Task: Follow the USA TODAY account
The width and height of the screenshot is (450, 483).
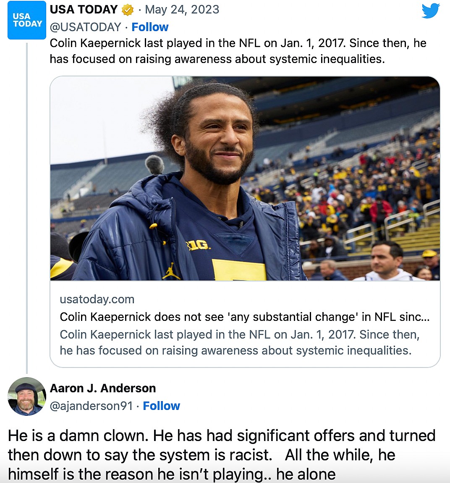Action: [x=150, y=27]
